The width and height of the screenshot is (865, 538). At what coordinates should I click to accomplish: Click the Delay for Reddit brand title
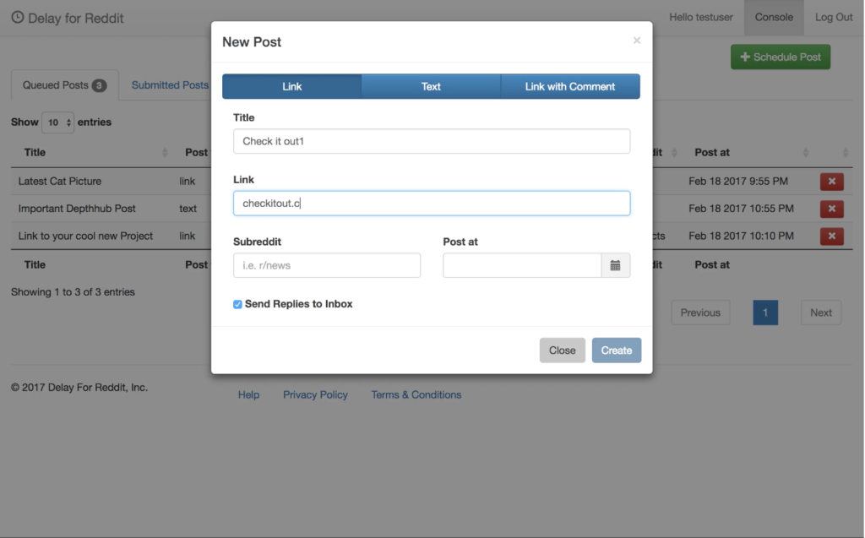(75, 19)
